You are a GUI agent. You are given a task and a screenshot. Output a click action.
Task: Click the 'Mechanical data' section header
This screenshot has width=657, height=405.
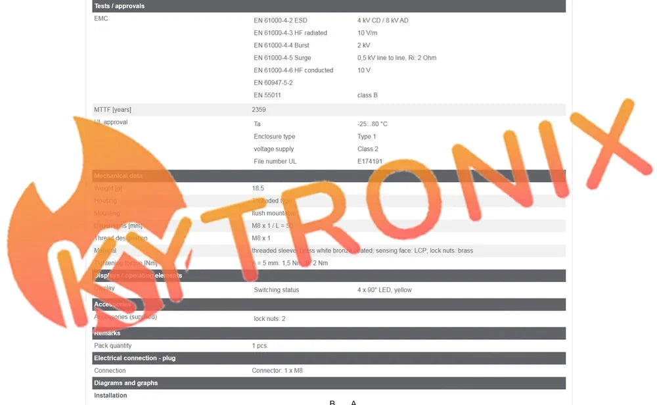[329, 176]
